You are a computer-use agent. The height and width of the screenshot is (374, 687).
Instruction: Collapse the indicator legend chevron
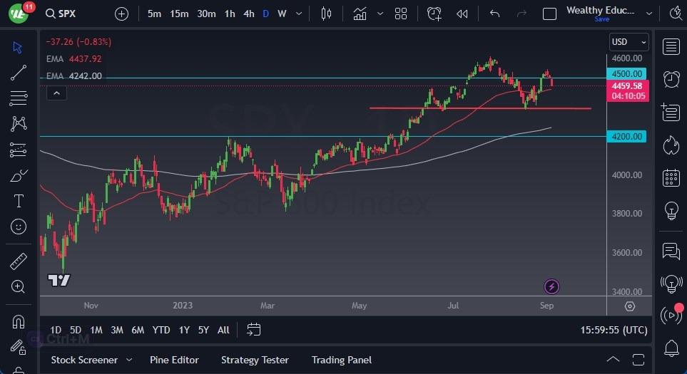point(56,93)
